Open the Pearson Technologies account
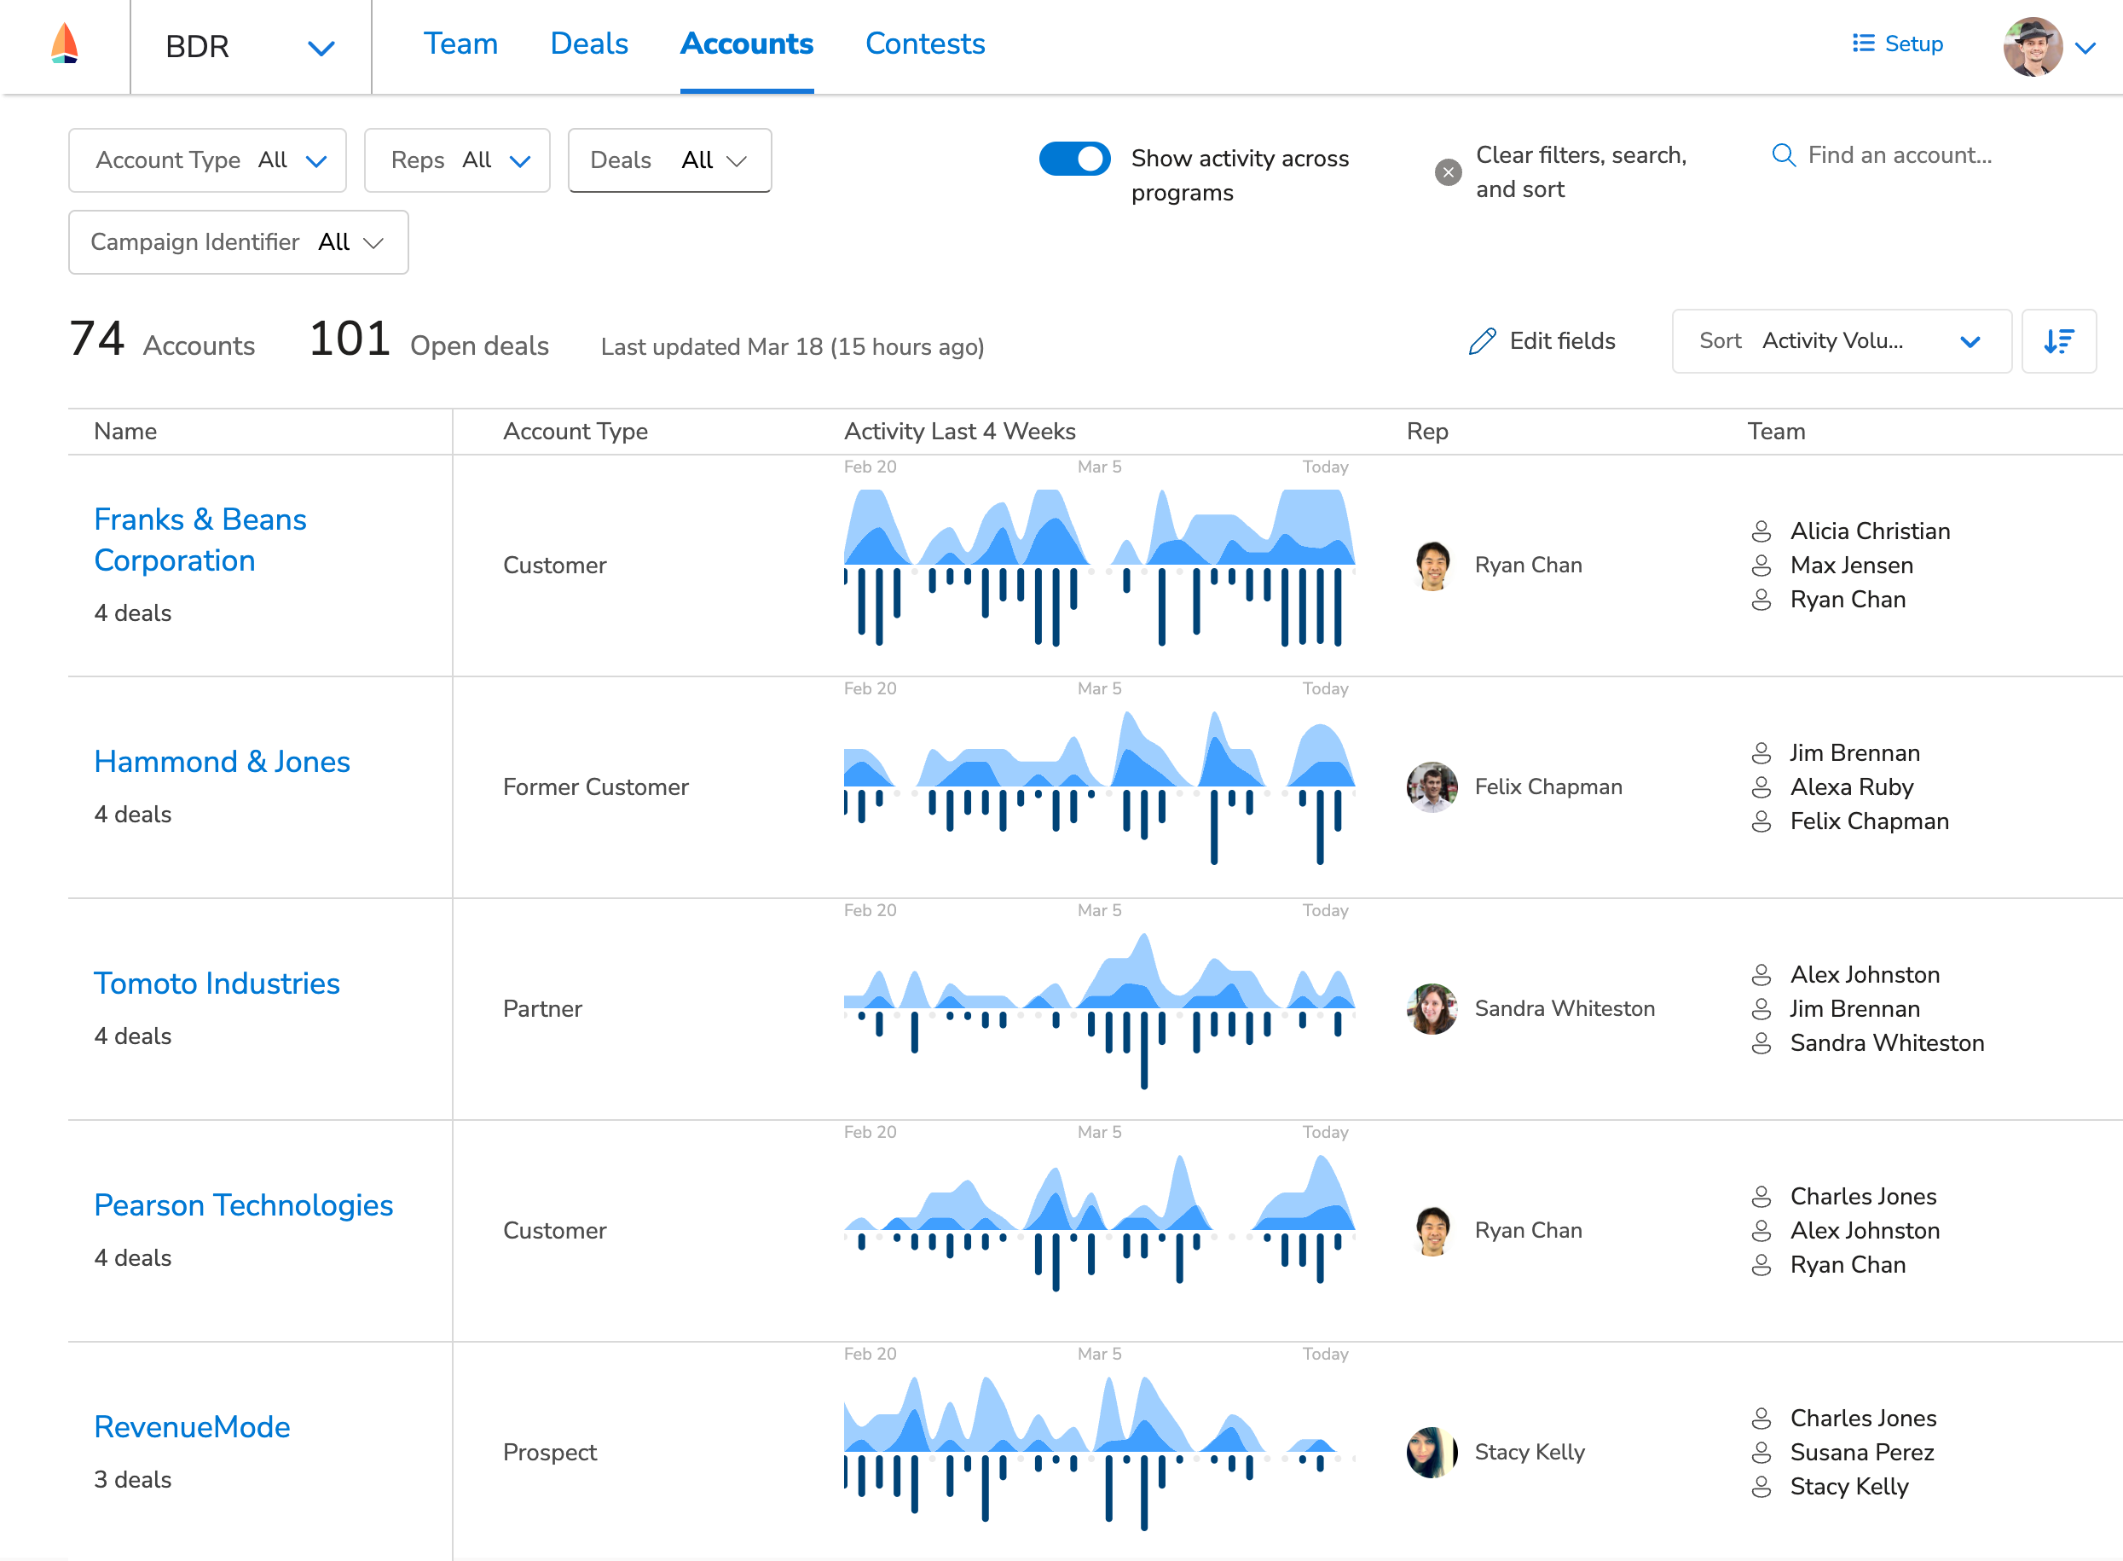The height and width of the screenshot is (1561, 2123). pyautogui.click(x=244, y=1204)
